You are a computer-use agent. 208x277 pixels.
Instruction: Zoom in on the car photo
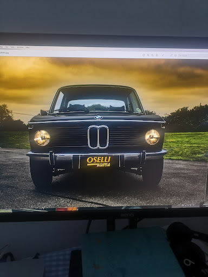click(152, 55)
